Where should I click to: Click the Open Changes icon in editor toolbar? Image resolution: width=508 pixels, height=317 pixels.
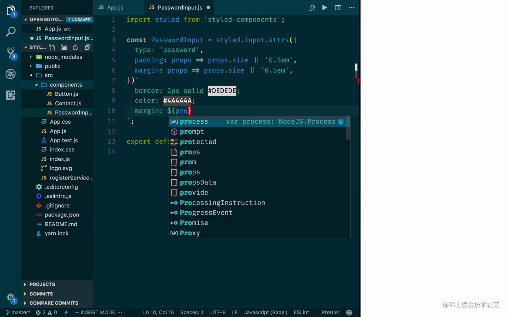coord(312,7)
